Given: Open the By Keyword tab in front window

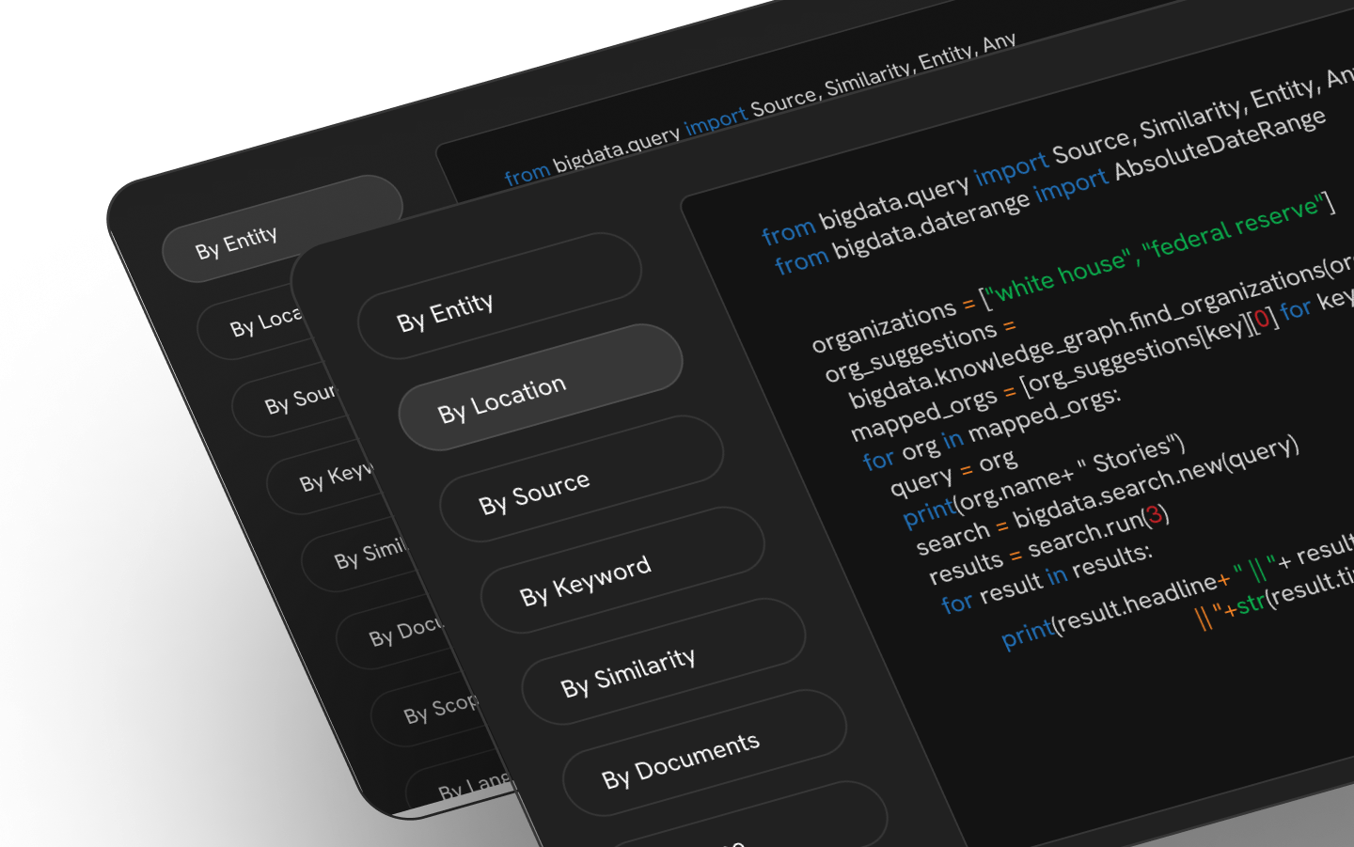Looking at the screenshot, I should [622, 570].
